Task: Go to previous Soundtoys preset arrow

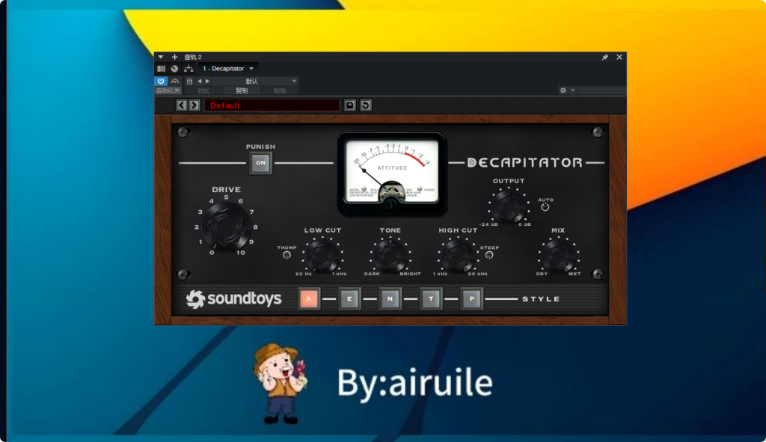Action: click(x=181, y=105)
